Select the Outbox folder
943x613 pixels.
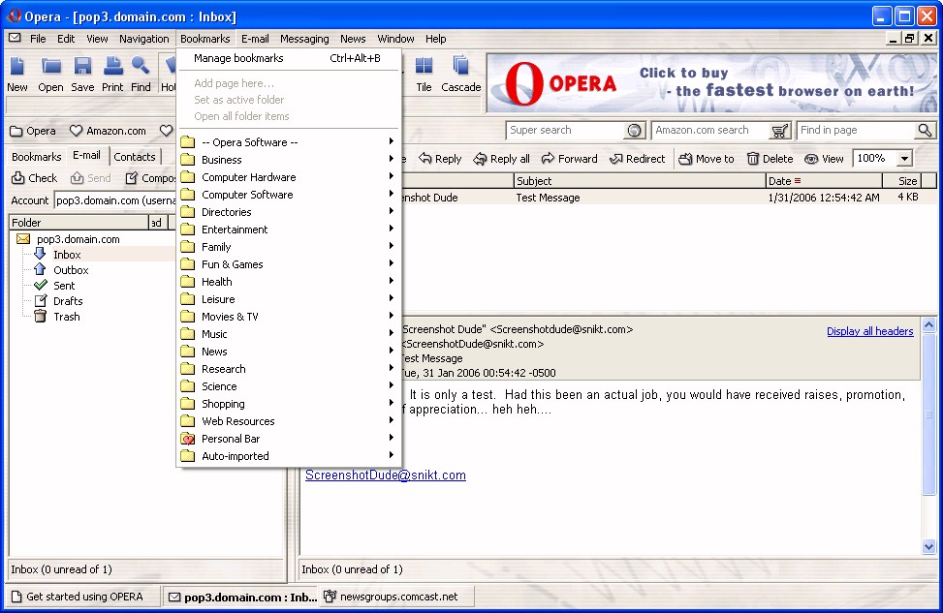[x=71, y=270]
